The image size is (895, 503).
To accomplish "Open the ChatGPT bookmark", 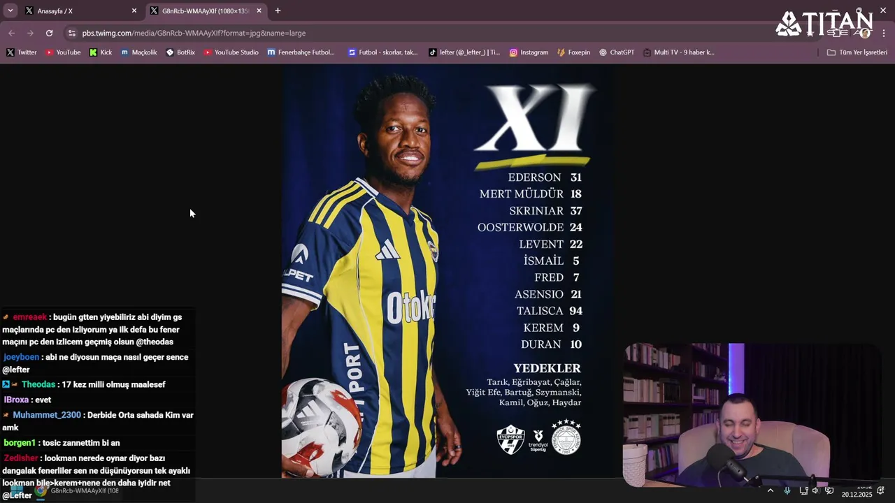I will [x=617, y=52].
